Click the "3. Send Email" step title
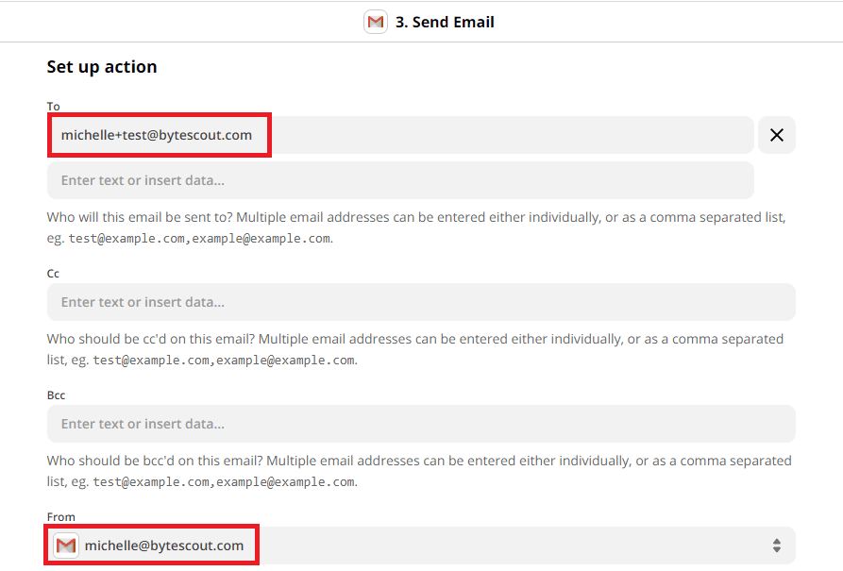Viewport: 843px width, 571px height. tap(444, 21)
